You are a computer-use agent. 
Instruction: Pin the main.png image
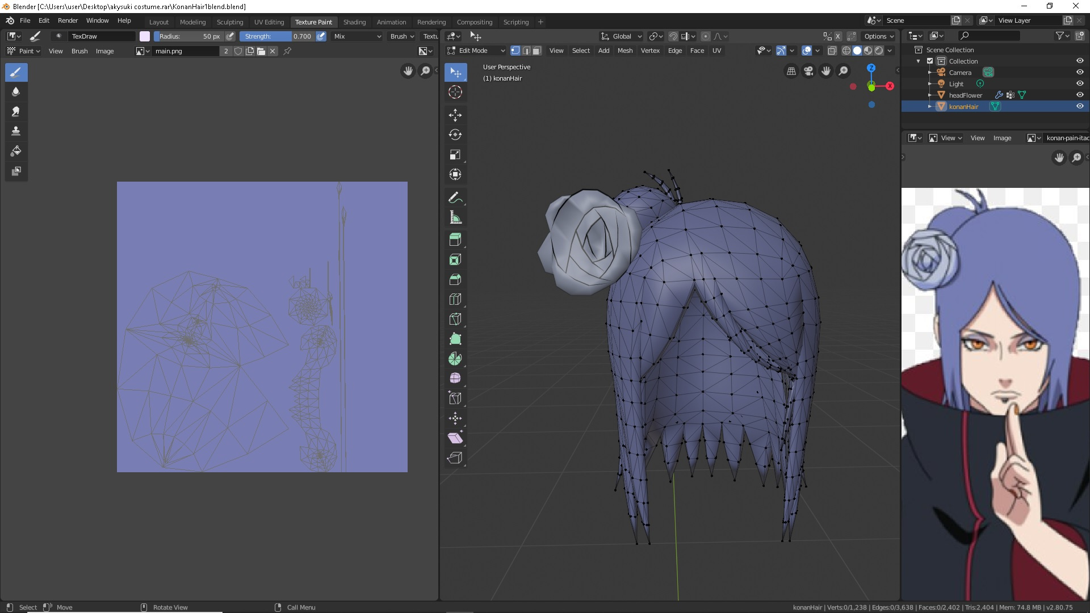pyautogui.click(x=287, y=51)
